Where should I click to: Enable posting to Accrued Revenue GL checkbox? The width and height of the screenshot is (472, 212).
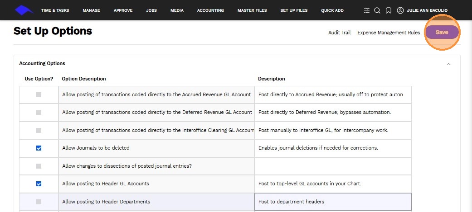[x=39, y=95]
